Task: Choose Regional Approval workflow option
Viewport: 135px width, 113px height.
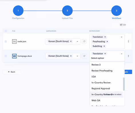Action: pyautogui.click(x=106, y=89)
